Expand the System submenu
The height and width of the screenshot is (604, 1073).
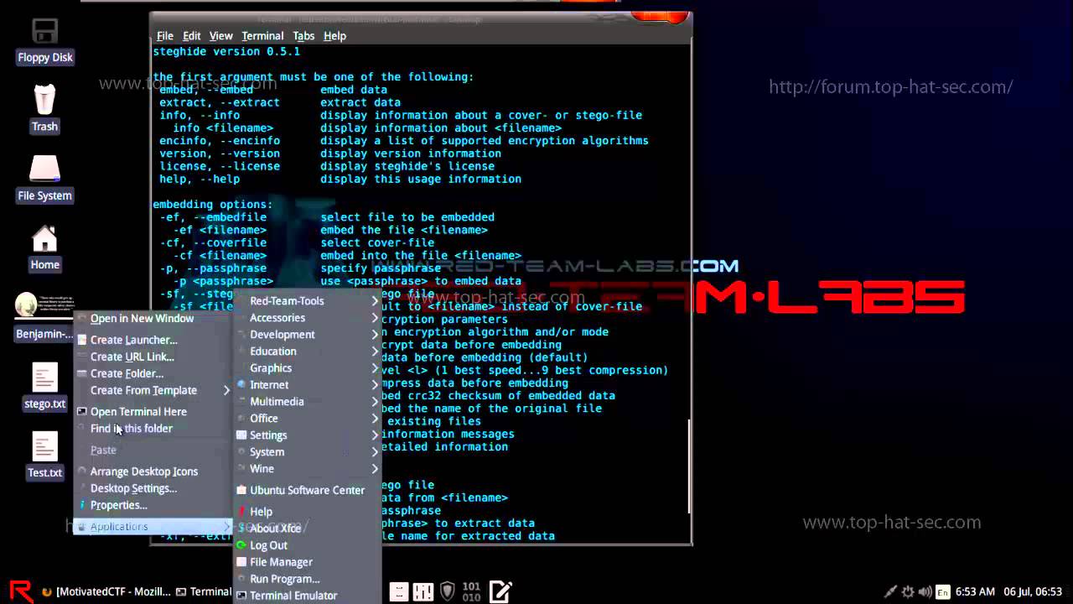pyautogui.click(x=307, y=452)
